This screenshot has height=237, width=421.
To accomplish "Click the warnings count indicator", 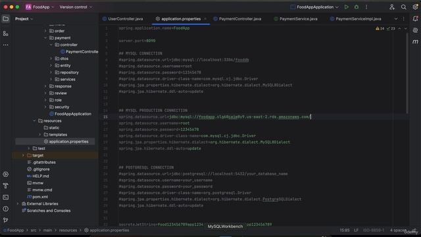I will (x=380, y=28).
